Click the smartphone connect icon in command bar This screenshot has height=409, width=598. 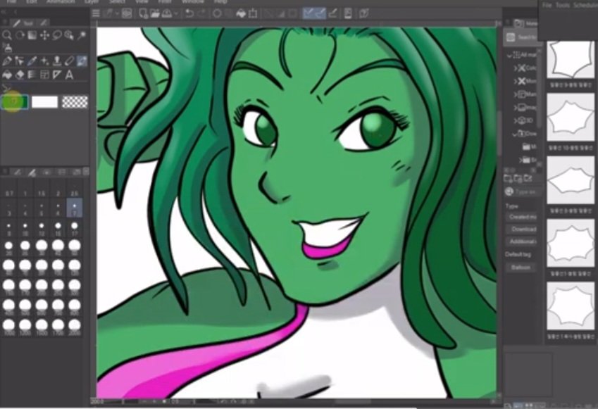[x=348, y=13]
